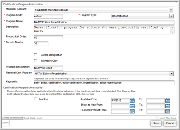Save the certification program

point(156,123)
